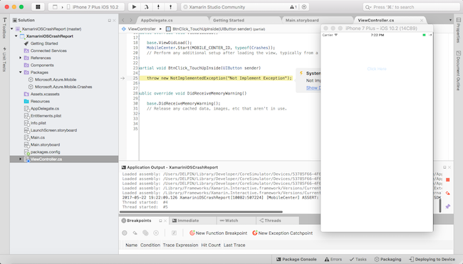Image resolution: width=463 pixels, height=264 pixels.
Task: Clear the Application Output console with eraser icon
Action: click(x=447, y=194)
